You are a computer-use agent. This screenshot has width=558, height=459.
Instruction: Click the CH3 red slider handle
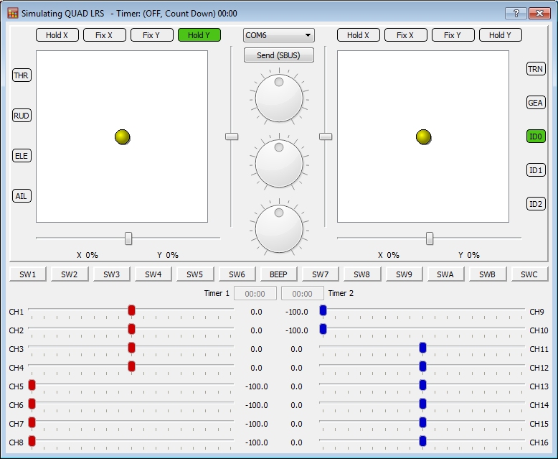[131, 348]
